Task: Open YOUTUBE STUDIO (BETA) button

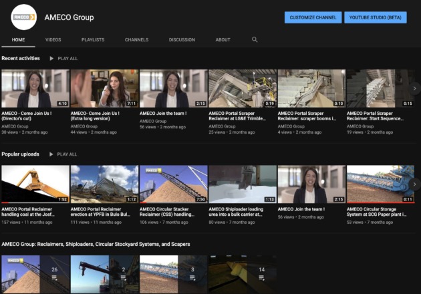Action: tap(376, 17)
